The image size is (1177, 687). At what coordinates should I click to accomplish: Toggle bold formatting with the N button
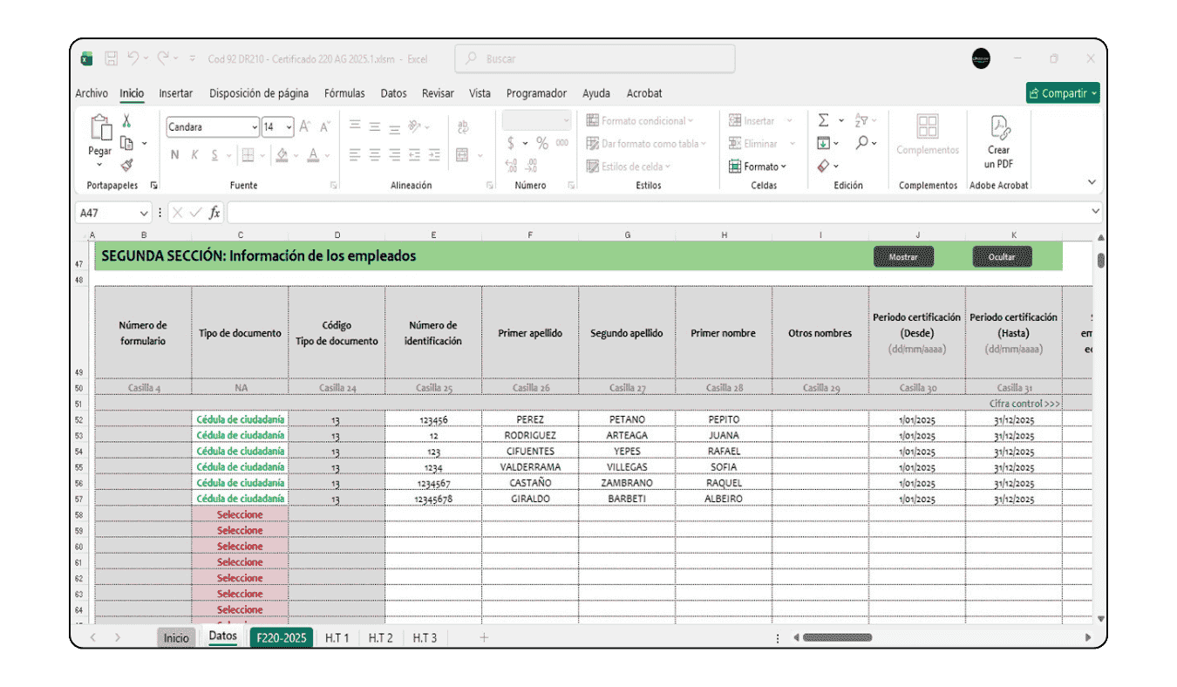(174, 154)
